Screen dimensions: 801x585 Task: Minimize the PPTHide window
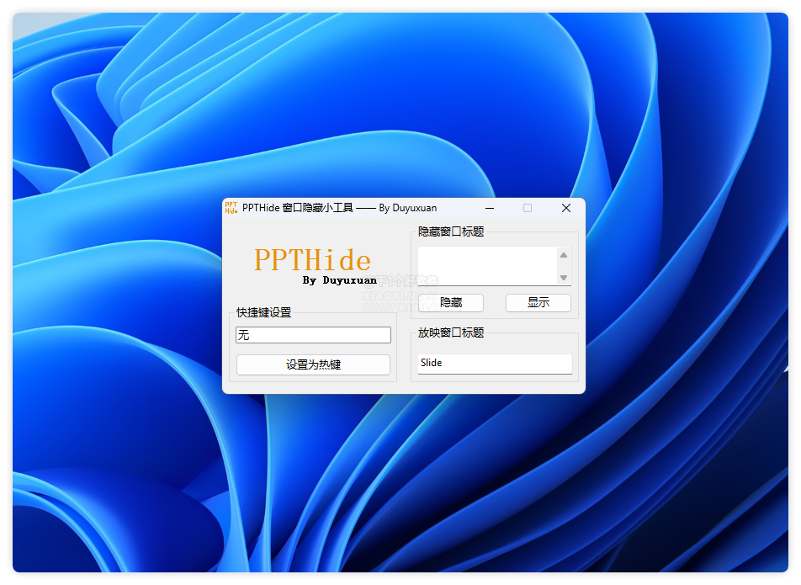pyautogui.click(x=490, y=208)
